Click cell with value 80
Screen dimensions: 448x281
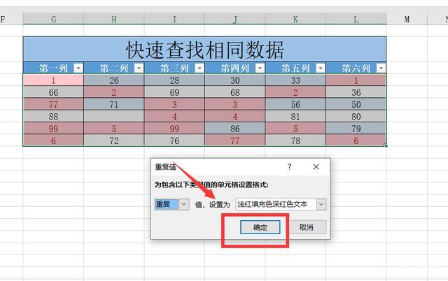356,117
